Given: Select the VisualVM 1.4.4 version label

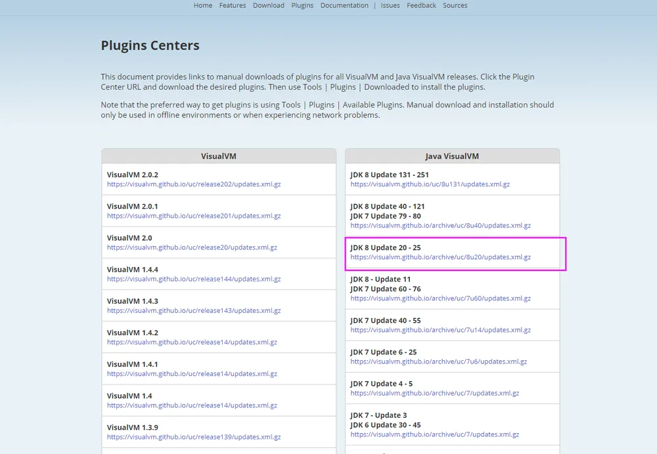Looking at the screenshot, I should point(133,270).
